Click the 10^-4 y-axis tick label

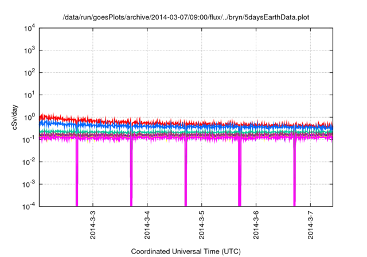click(29, 207)
